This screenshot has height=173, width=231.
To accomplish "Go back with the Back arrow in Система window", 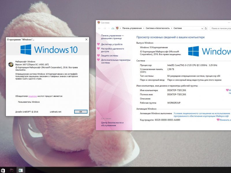I will click(99, 28).
